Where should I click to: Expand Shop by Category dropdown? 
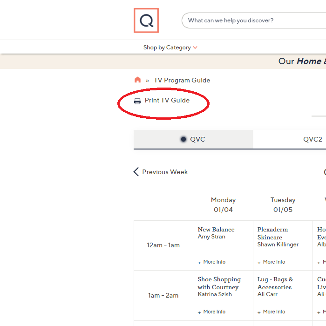(x=170, y=48)
